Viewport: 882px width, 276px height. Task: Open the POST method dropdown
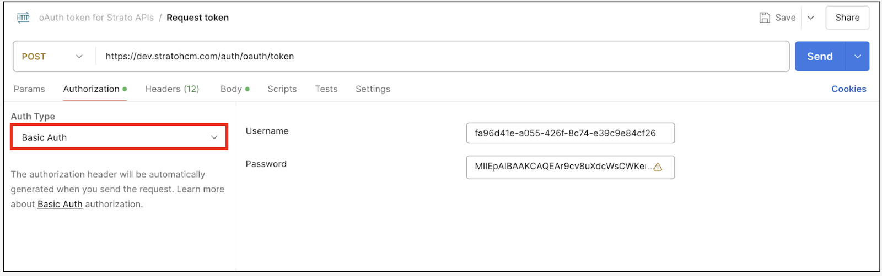(52, 57)
